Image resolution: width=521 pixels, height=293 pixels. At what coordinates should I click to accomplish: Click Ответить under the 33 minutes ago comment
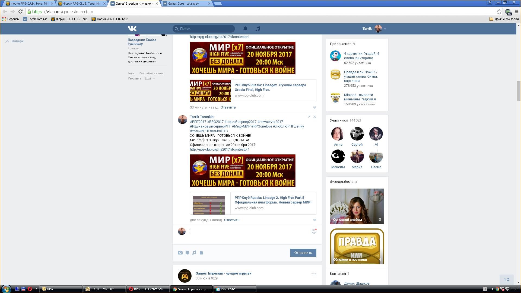[x=228, y=107]
